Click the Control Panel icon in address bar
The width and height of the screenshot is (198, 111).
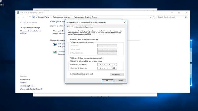point(33,17)
